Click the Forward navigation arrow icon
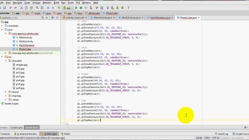Viewport: 249px width, 140px height. 53,8
